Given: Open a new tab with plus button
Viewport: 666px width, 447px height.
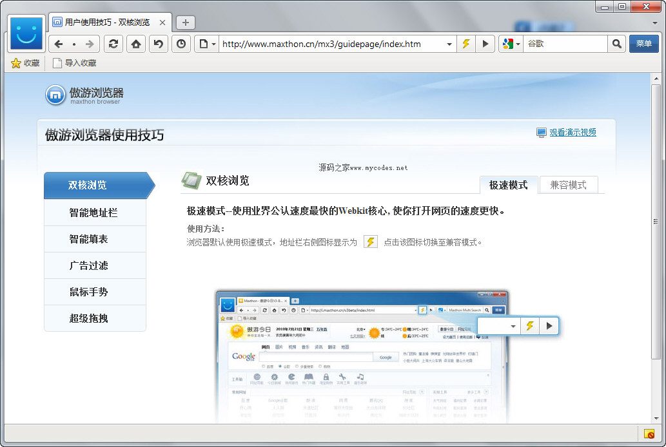Looking at the screenshot, I should [x=186, y=23].
